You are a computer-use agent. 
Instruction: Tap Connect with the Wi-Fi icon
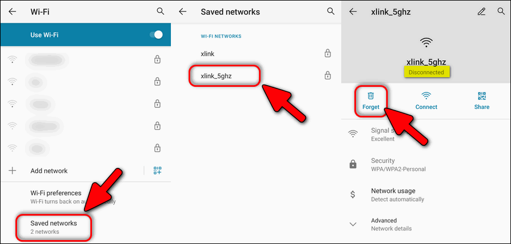pyautogui.click(x=426, y=100)
